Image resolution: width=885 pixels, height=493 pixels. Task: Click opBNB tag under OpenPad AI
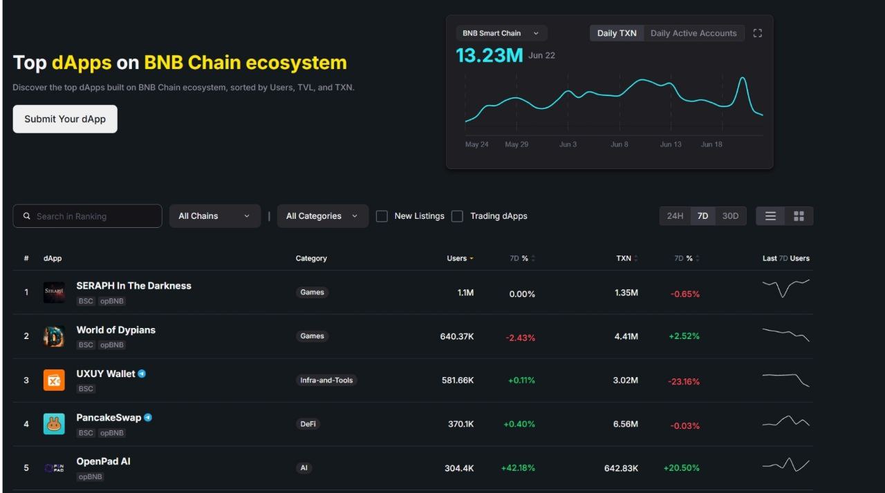click(91, 476)
